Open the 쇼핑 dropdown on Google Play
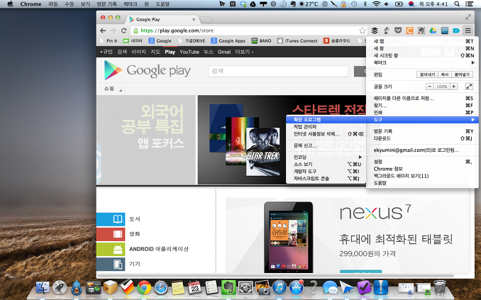The image size is (481, 300). click(x=113, y=89)
